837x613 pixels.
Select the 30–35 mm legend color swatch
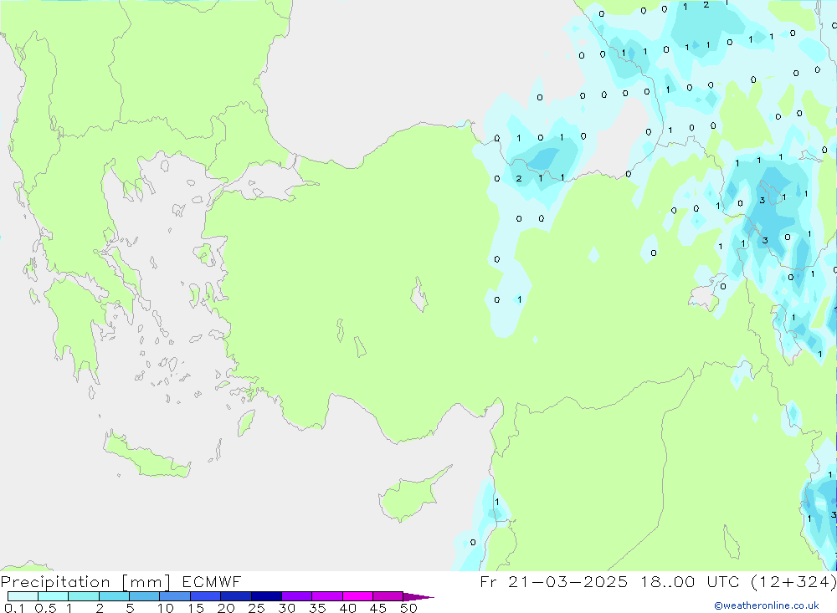(x=297, y=596)
